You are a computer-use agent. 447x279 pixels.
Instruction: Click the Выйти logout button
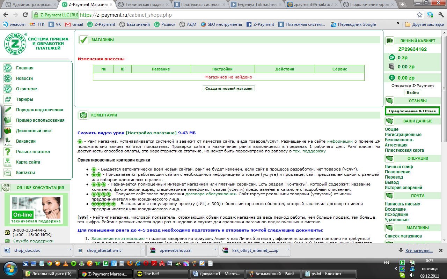coord(412,93)
